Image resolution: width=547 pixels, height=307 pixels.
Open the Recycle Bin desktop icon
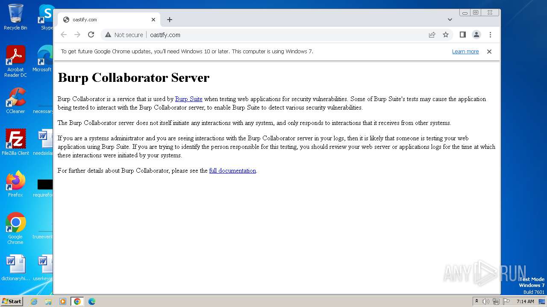15,17
